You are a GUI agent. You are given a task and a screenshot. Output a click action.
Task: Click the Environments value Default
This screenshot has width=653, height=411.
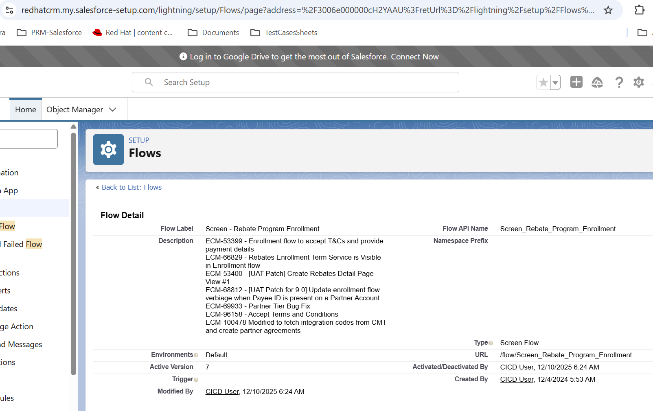[217, 355]
